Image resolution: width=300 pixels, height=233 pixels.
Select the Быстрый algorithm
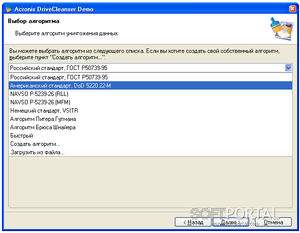150,136
